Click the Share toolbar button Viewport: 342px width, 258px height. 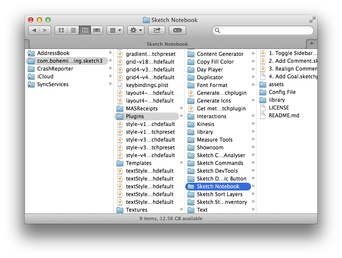tap(157, 30)
